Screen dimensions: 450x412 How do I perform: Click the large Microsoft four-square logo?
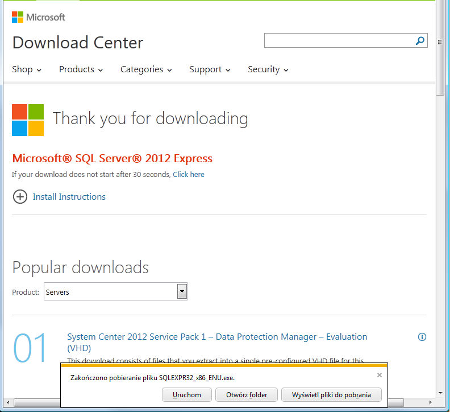[28, 120]
